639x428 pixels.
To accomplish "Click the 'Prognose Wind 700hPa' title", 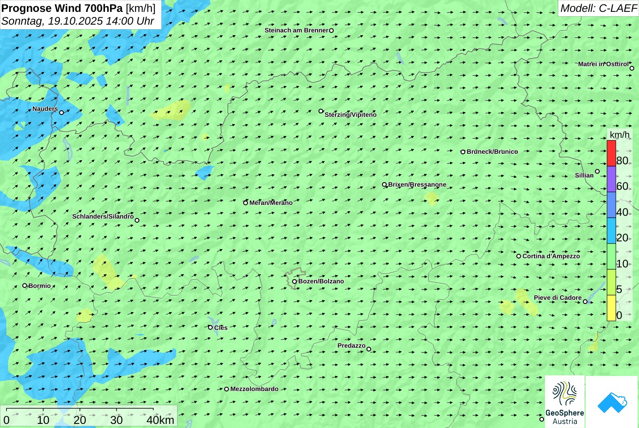I will (62, 8).
